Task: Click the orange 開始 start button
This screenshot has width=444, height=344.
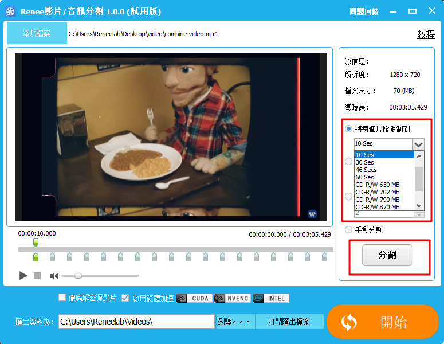Action: tap(383, 322)
